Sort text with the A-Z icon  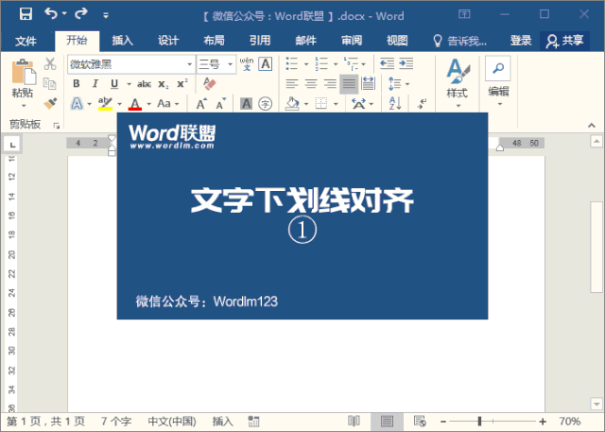(395, 103)
